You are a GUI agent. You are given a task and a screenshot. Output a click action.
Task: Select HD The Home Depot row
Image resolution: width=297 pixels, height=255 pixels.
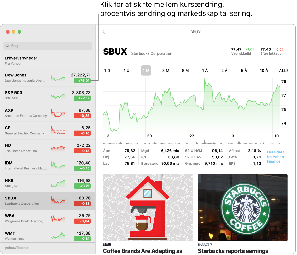tap(26, 148)
